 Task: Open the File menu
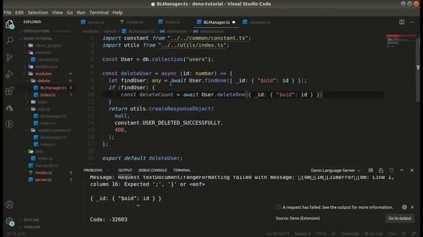coord(7,13)
